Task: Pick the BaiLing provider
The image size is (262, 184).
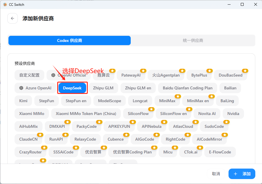Action: pyautogui.click(x=227, y=101)
